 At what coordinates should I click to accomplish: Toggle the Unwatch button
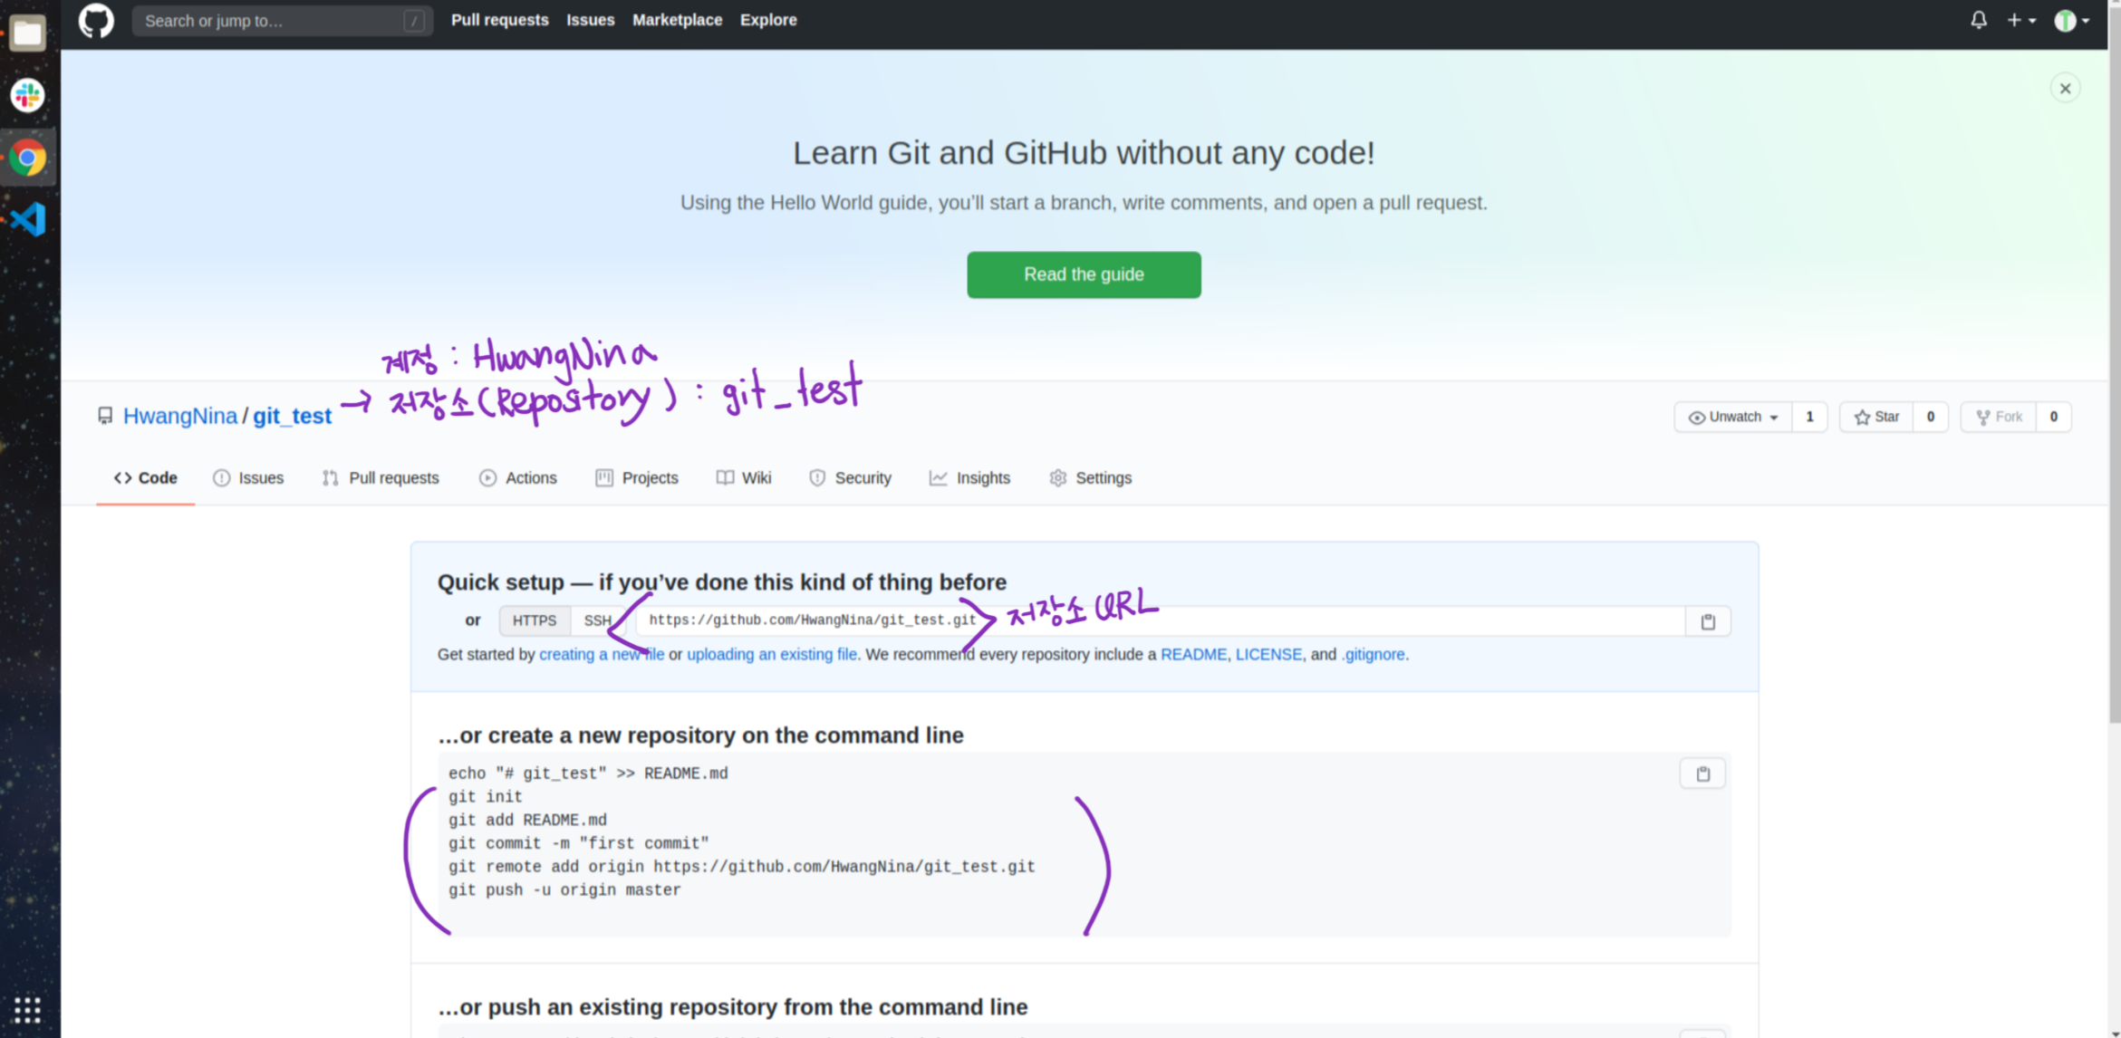(1732, 417)
